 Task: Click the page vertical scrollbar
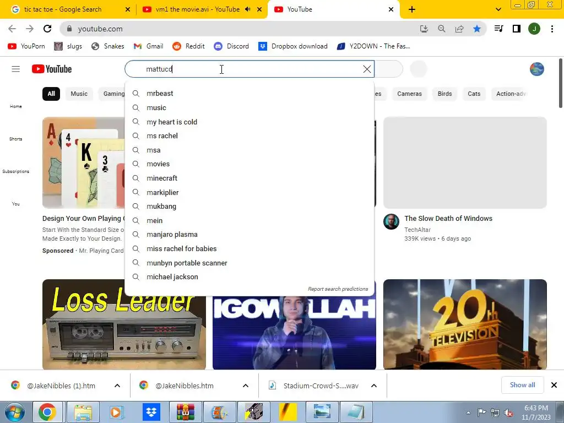click(x=560, y=83)
